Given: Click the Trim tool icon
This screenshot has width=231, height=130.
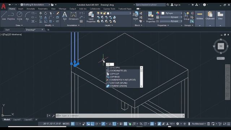Looking at the screenshot, I should tap(51, 13).
